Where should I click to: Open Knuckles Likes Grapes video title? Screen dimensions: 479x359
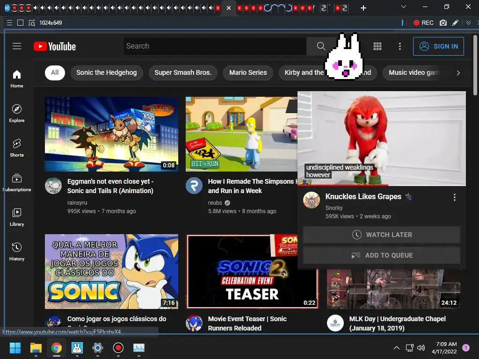point(363,197)
